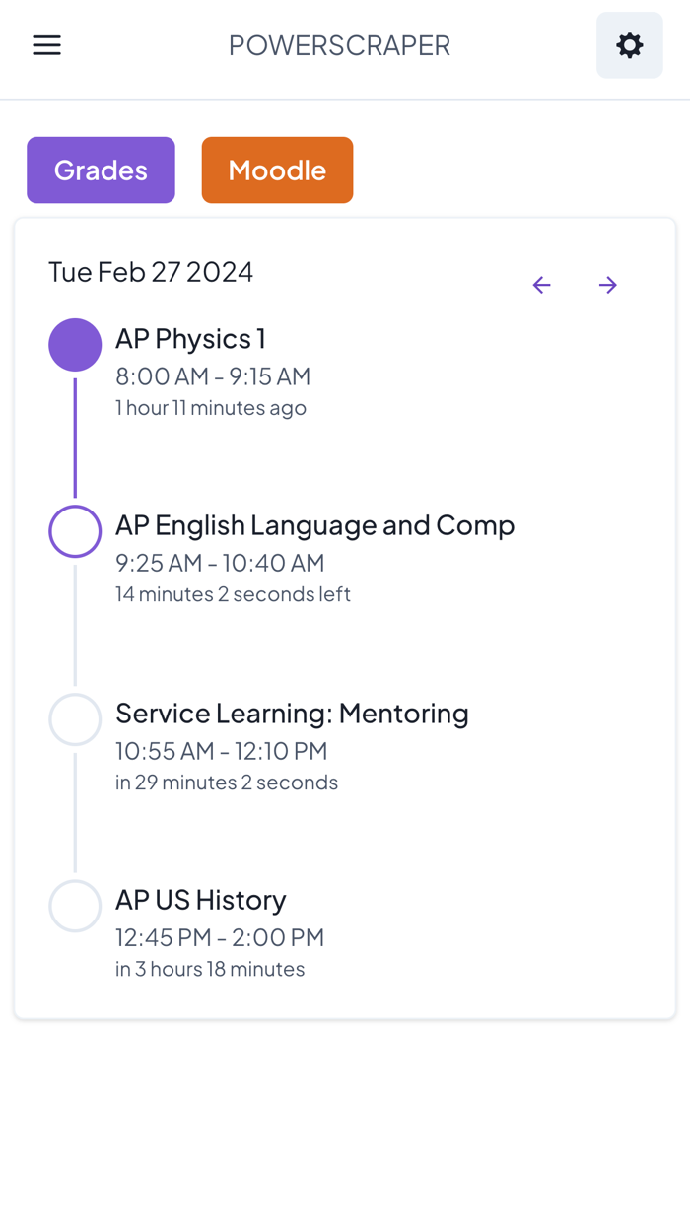Go to previous day with left arrow
The width and height of the screenshot is (690, 1226).
pos(541,285)
